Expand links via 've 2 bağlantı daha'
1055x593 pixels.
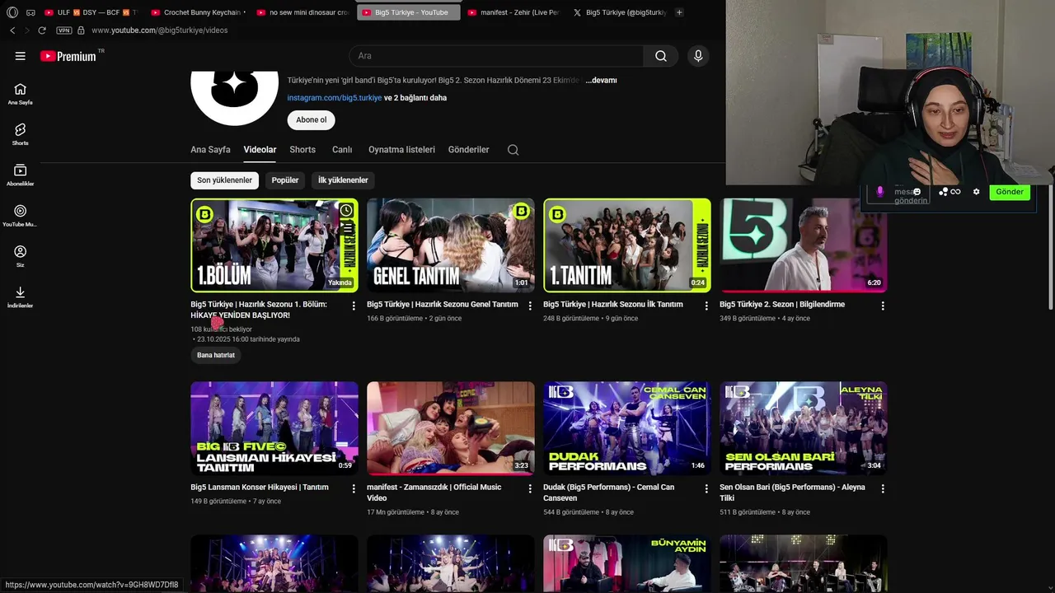[415, 98]
